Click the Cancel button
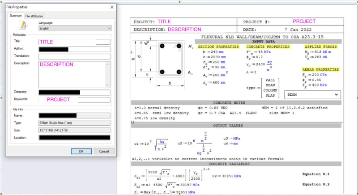Viewport: 358px width, 195px height. 104,151
